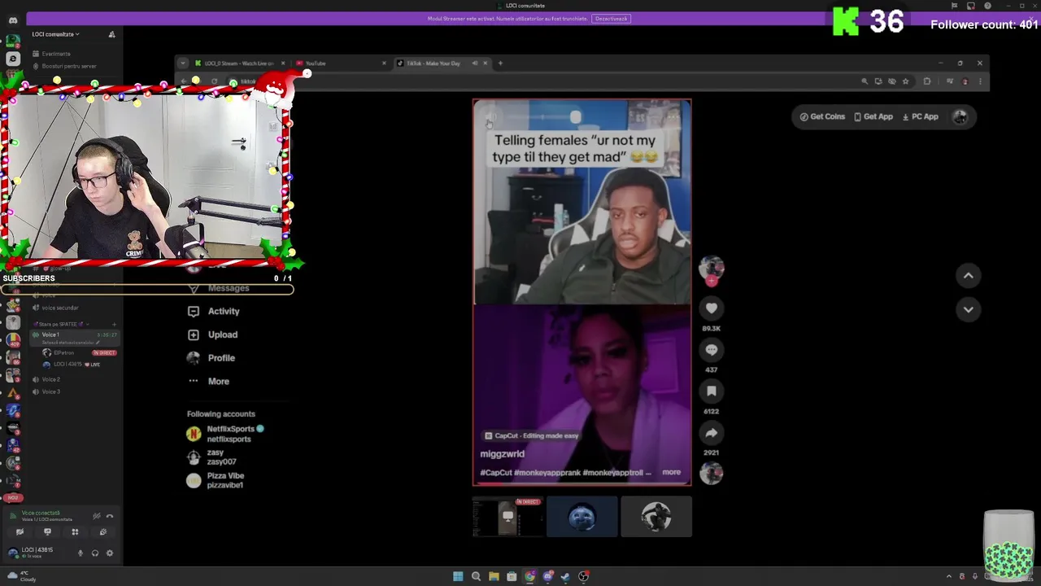Open Steam from the taskbar
This screenshot has height=586, width=1041.
tap(565, 576)
